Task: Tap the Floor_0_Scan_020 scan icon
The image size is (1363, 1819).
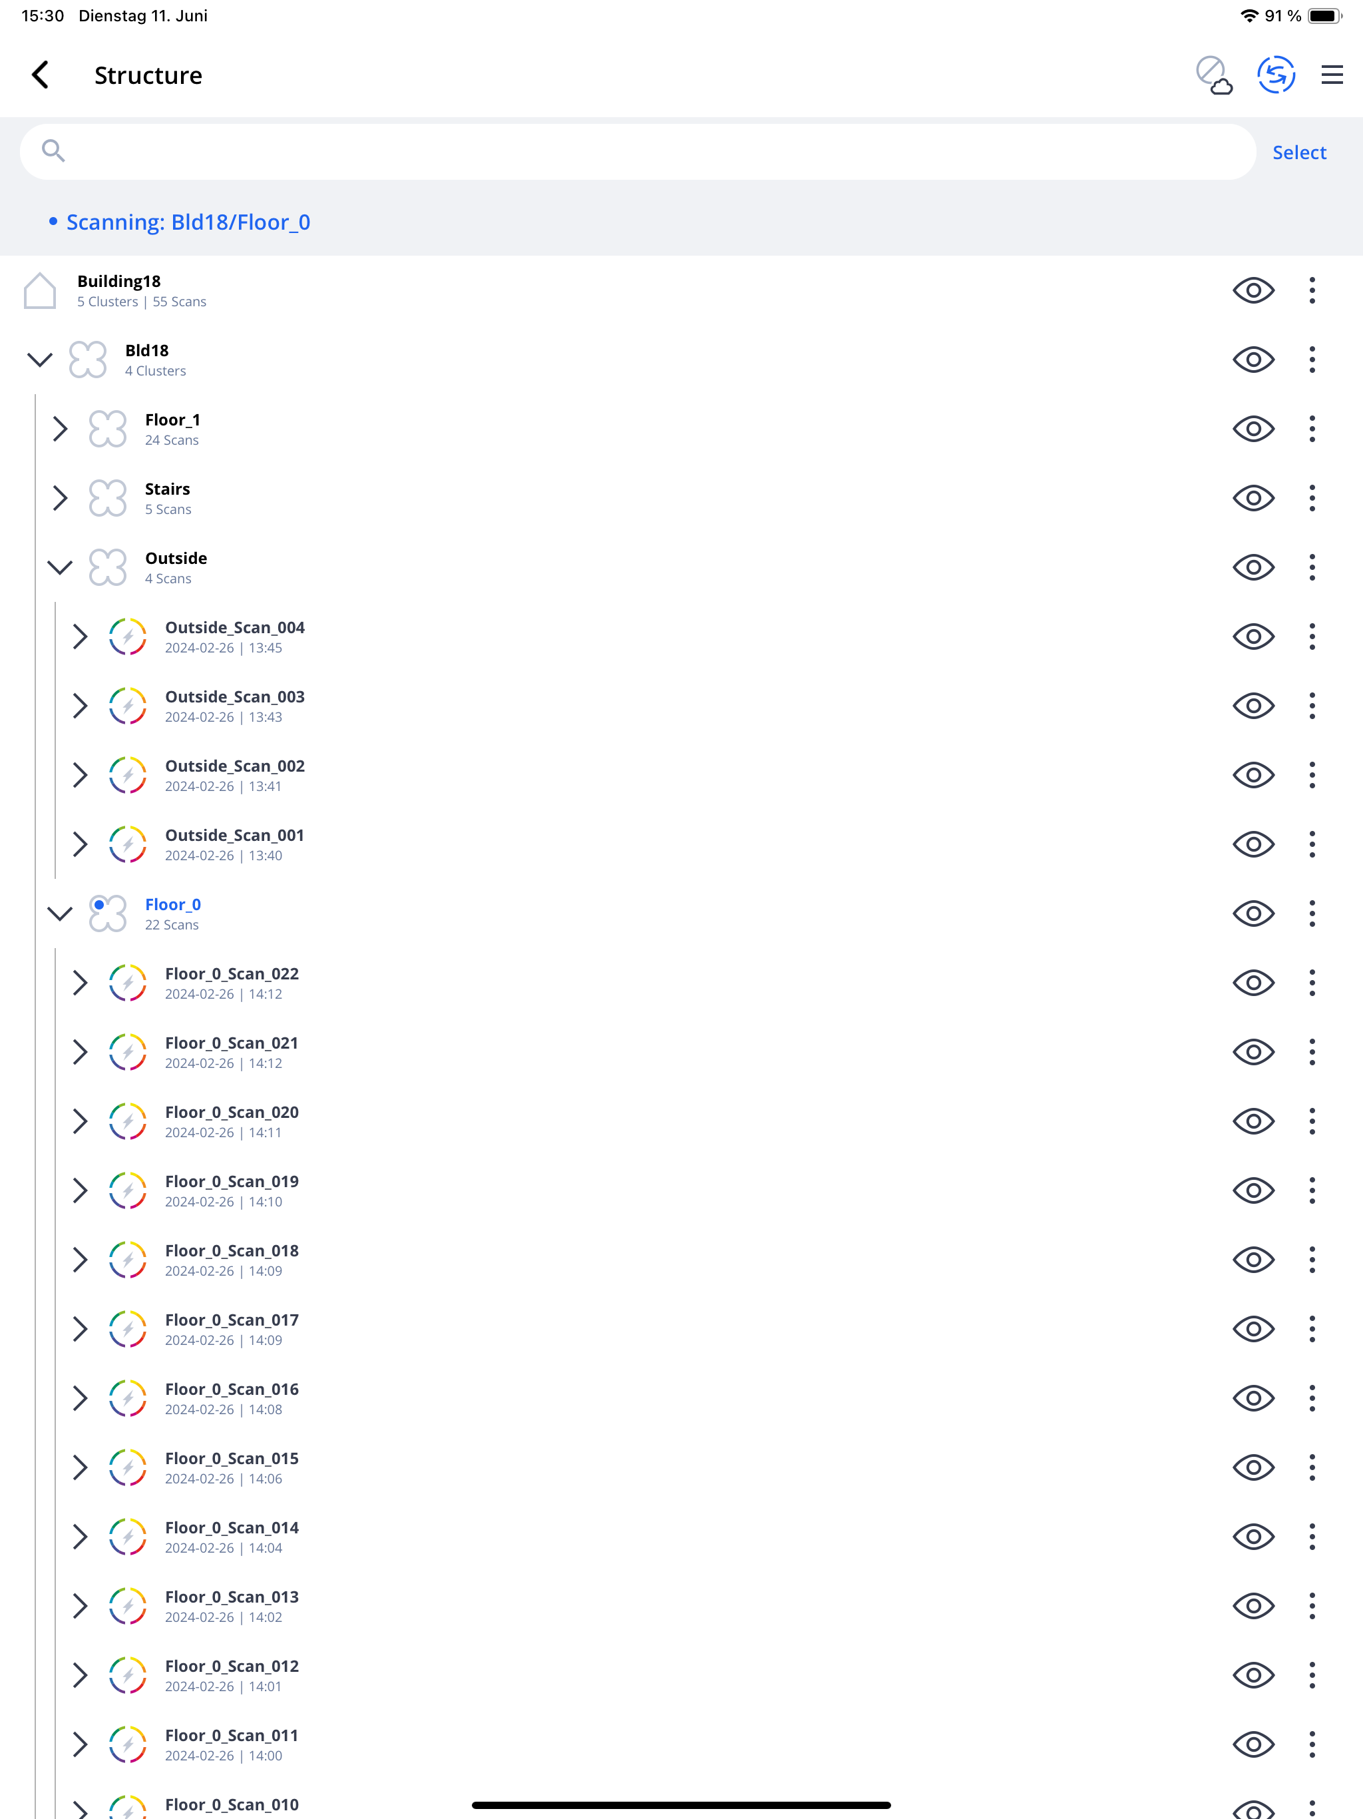Action: click(x=128, y=1122)
